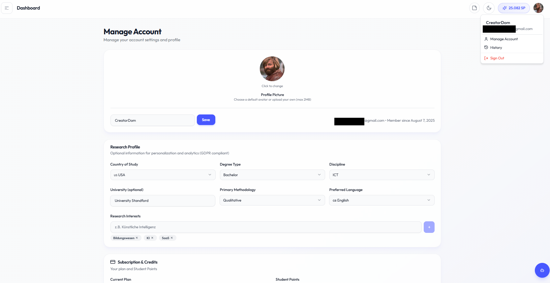Click the document note icon in header
Viewport: 550px width, 283px height.
(x=474, y=8)
